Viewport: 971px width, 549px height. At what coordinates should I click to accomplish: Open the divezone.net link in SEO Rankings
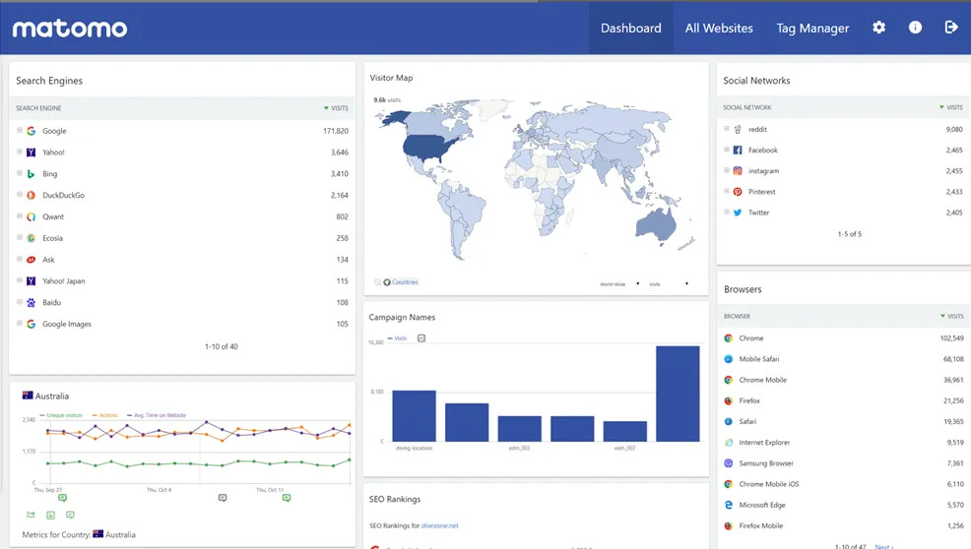pyautogui.click(x=439, y=526)
